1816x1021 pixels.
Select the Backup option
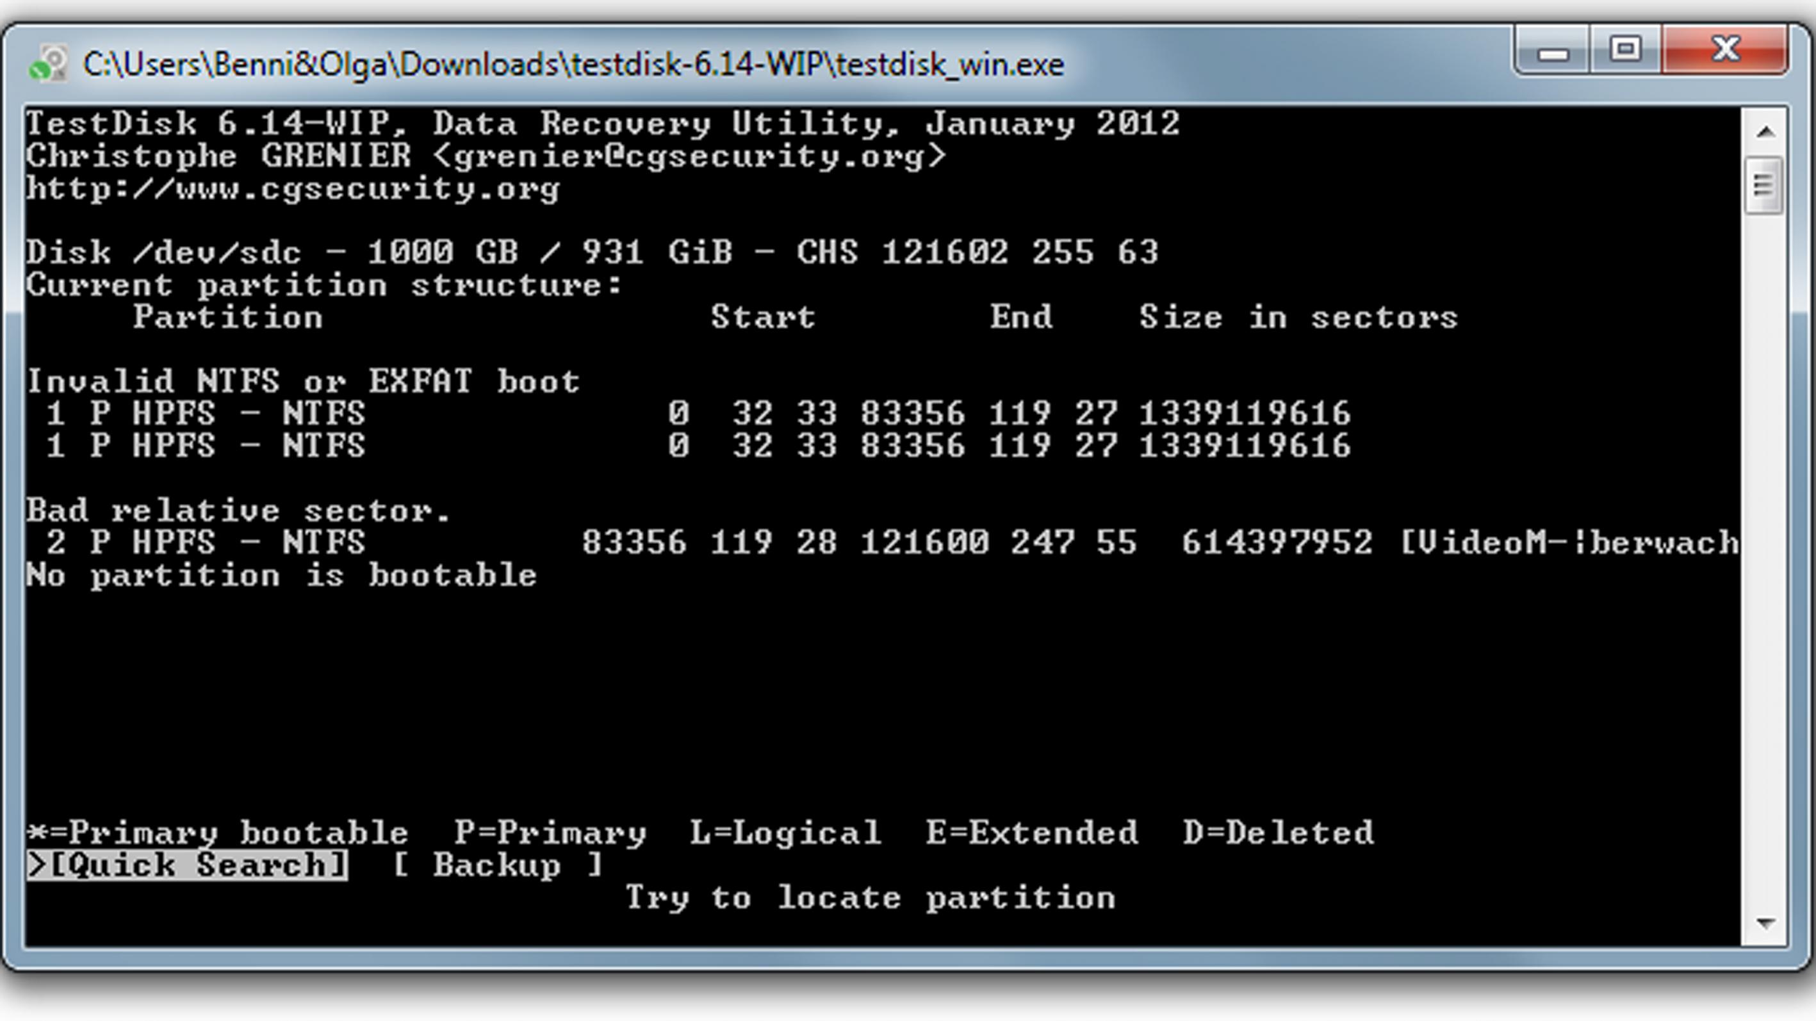click(x=497, y=865)
